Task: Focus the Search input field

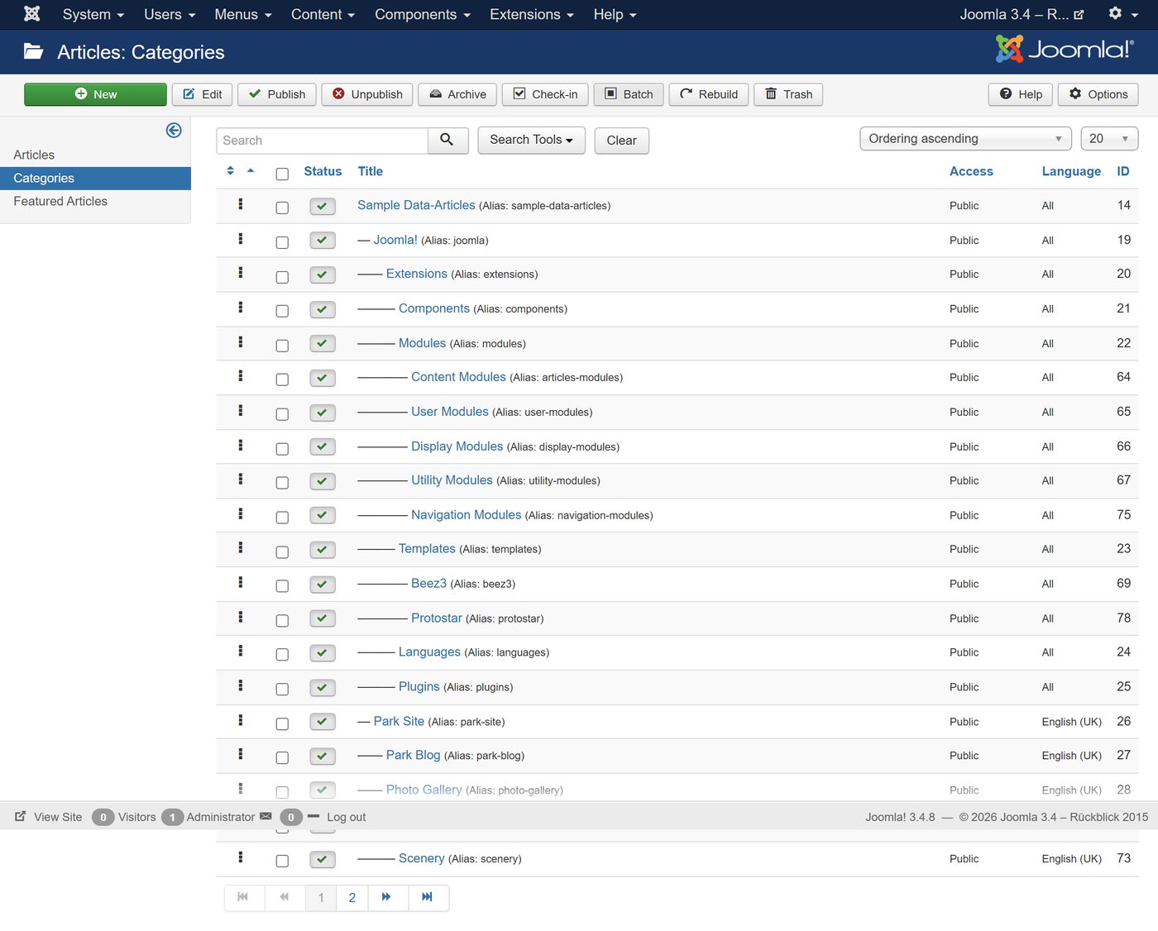Action: click(x=323, y=141)
